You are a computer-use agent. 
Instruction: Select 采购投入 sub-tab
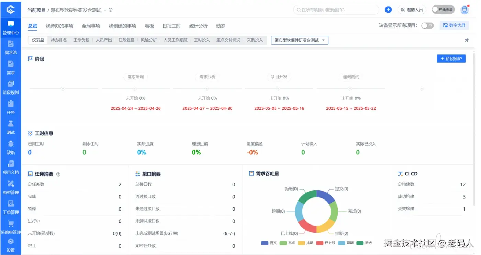coord(255,40)
